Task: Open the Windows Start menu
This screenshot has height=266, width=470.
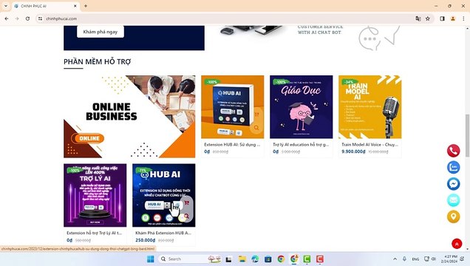Action: tap(151, 259)
